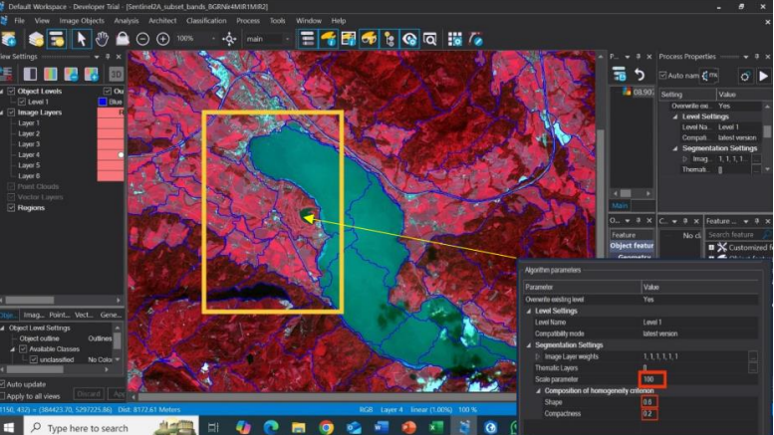The height and width of the screenshot is (435, 774).
Task: Click the grid with gear icon
Action: (x=454, y=39)
